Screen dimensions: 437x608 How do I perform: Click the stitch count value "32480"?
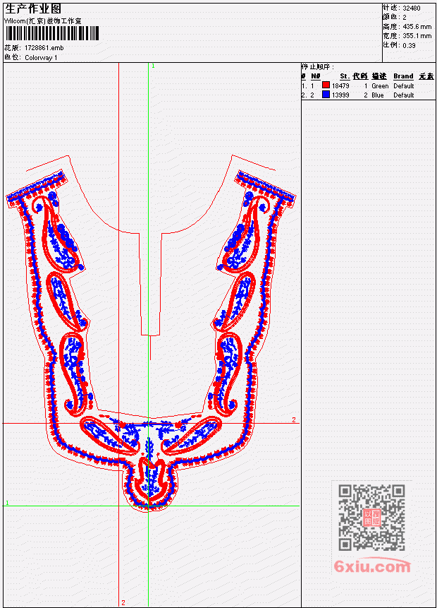(x=412, y=8)
